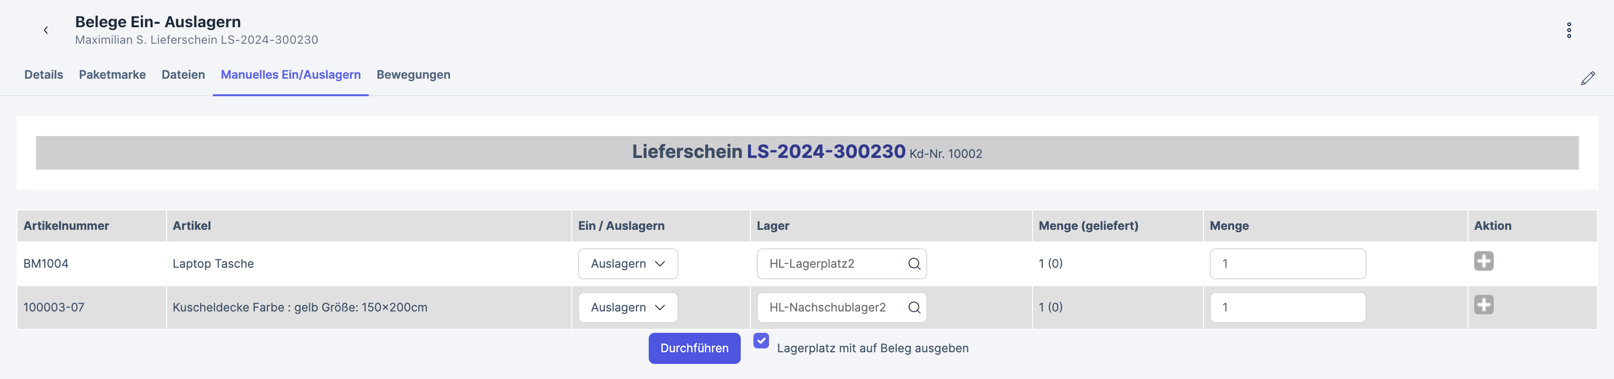Open Auslagern dropdown for Kuscheldecke
1614x379 pixels.
point(627,308)
